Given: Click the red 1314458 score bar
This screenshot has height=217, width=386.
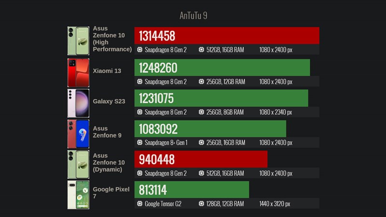Looking at the screenshot, I should [227, 36].
